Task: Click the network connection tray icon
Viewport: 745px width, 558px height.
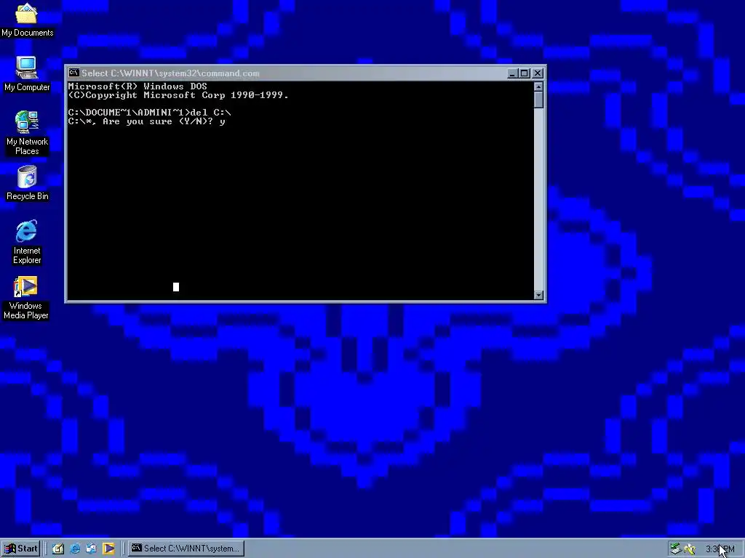Action: [675, 549]
